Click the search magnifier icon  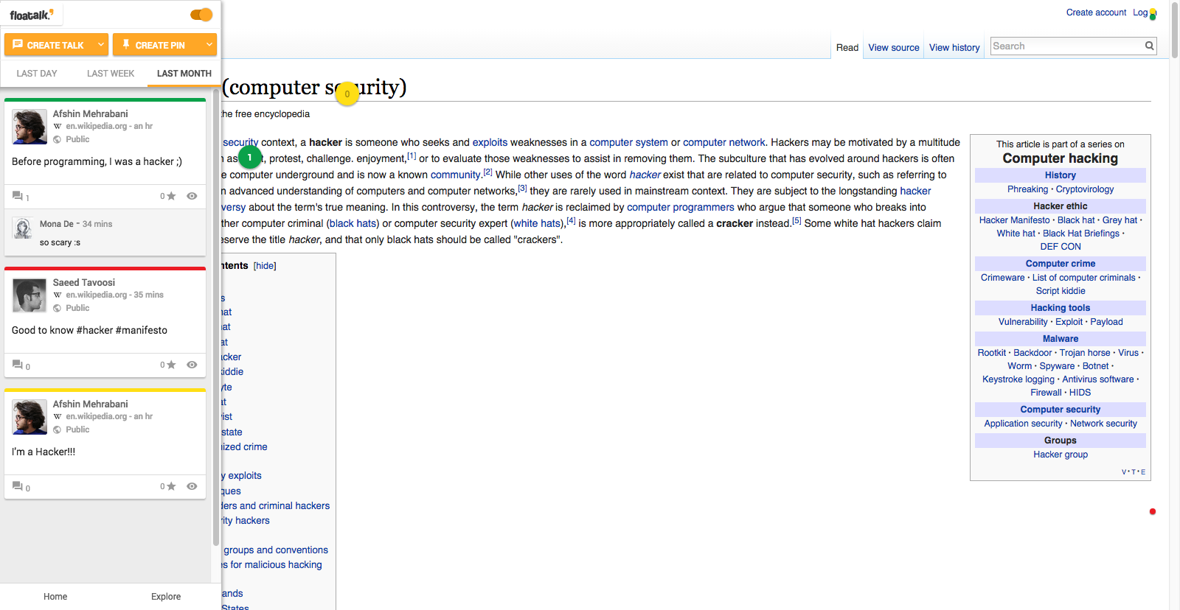1149,46
